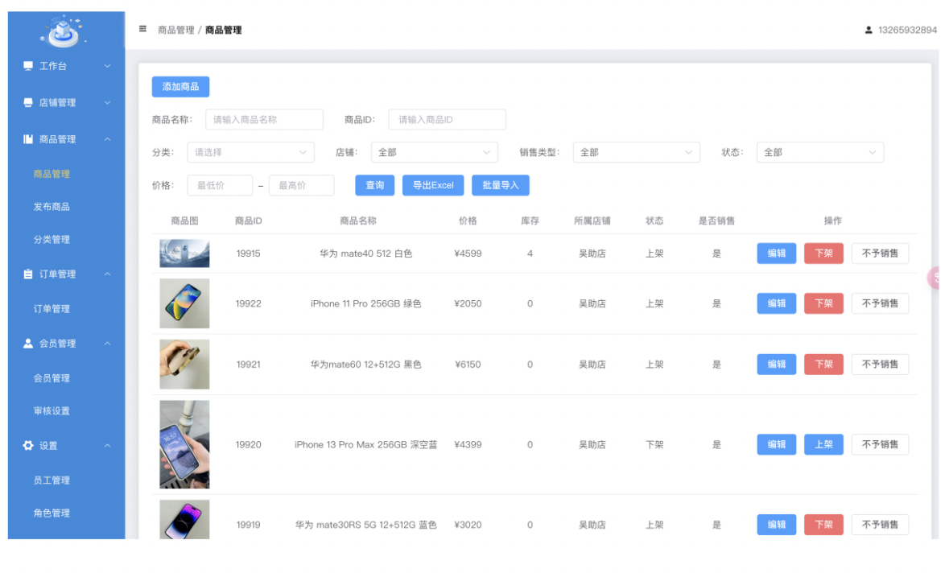Click 不予销售 for product 19915
The height and width of the screenshot is (573, 945).
tap(880, 253)
